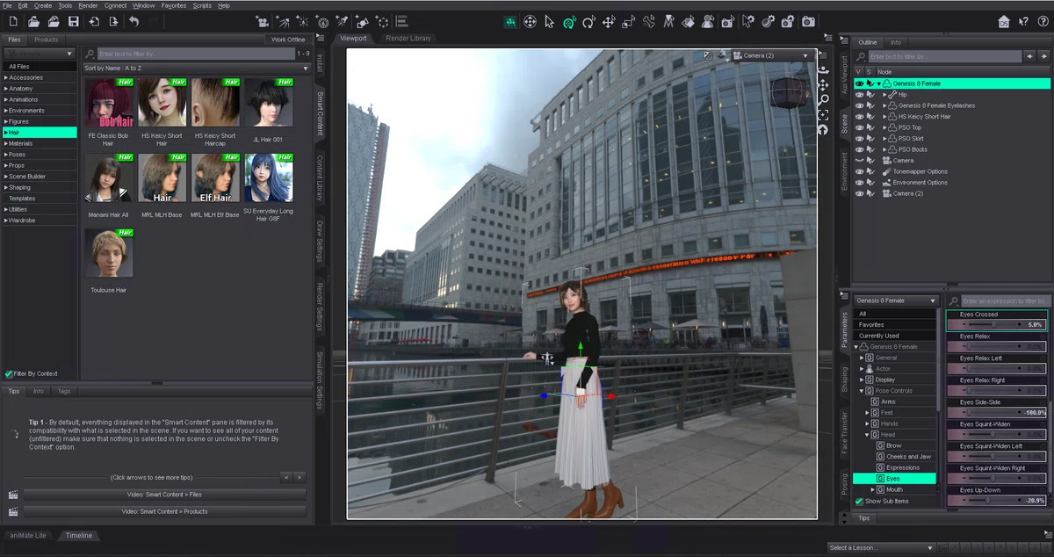This screenshot has width=1054, height=557.
Task: Switch to the Render Library tab
Action: click(408, 39)
